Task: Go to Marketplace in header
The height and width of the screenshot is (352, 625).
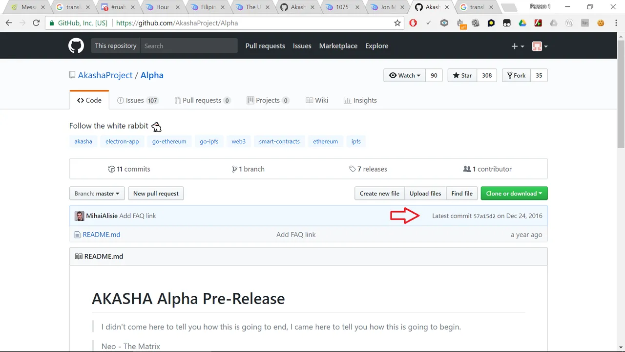Action: [338, 46]
